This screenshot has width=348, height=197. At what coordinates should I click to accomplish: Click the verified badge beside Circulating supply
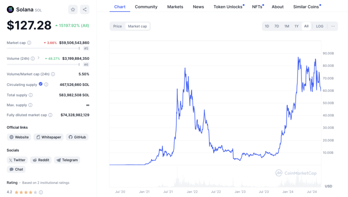point(41,84)
